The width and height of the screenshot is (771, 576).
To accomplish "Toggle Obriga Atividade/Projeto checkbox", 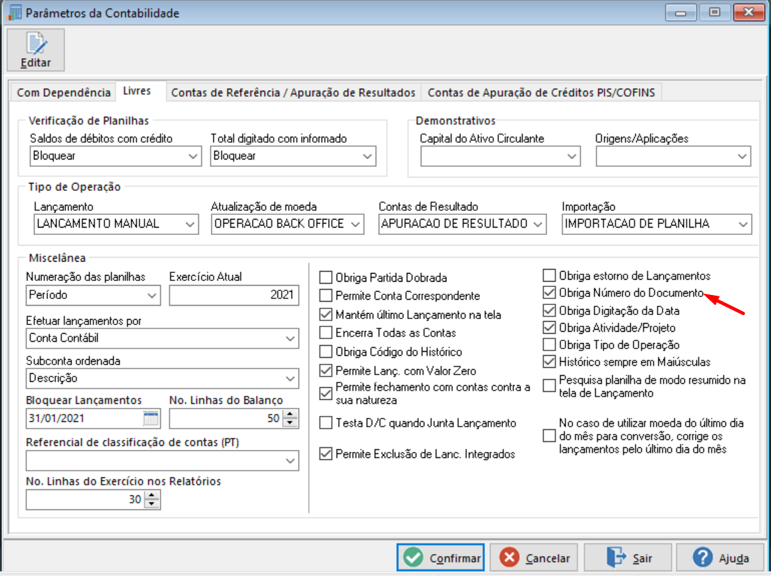I will click(x=549, y=328).
